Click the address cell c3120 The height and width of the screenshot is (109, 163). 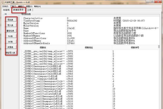(70, 106)
